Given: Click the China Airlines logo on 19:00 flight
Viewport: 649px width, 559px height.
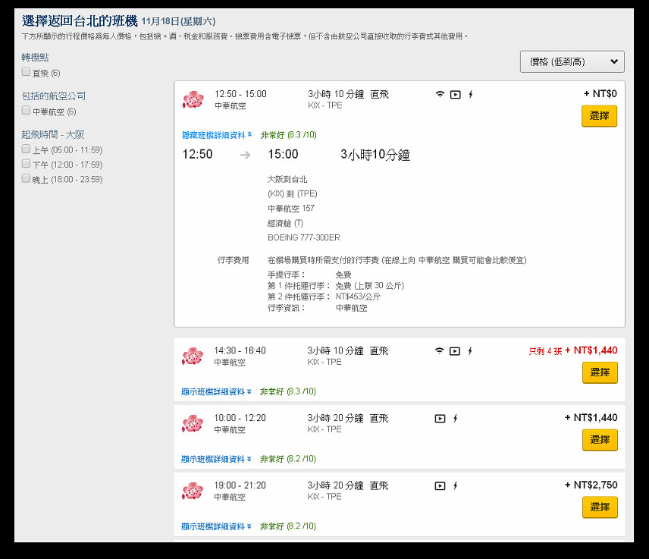Looking at the screenshot, I should click(x=193, y=491).
